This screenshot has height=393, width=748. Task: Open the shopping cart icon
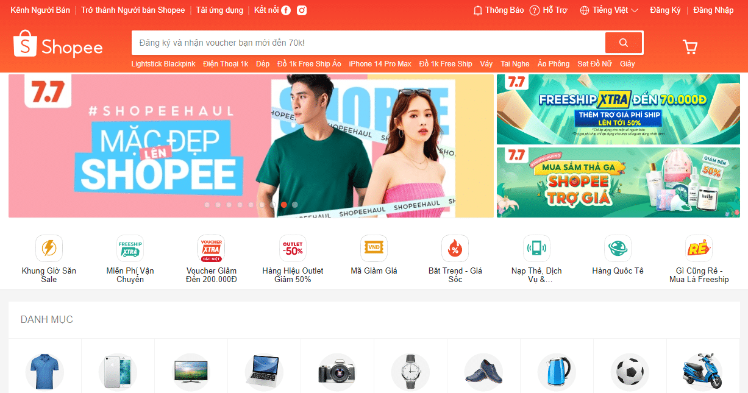click(690, 46)
